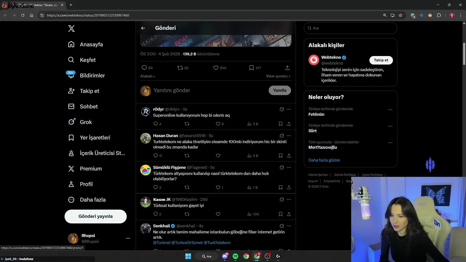Bookmark Kasım JK's reply
Image resolution: width=466 pixels, height=262 pixels.
click(x=280, y=214)
